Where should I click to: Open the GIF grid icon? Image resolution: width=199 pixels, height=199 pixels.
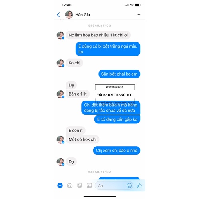tap(89, 185)
